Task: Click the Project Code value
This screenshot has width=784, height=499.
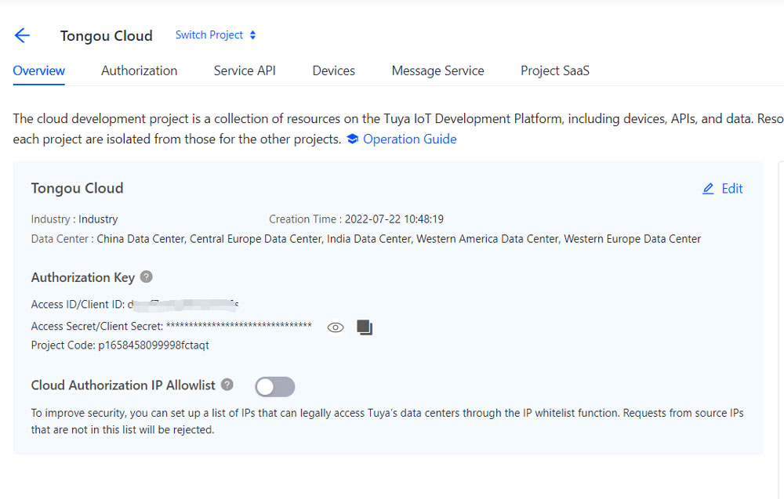Action: 154,345
